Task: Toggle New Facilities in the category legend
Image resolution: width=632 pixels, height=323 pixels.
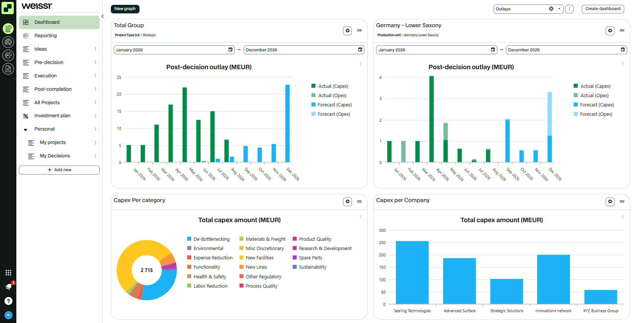Action: click(256, 258)
